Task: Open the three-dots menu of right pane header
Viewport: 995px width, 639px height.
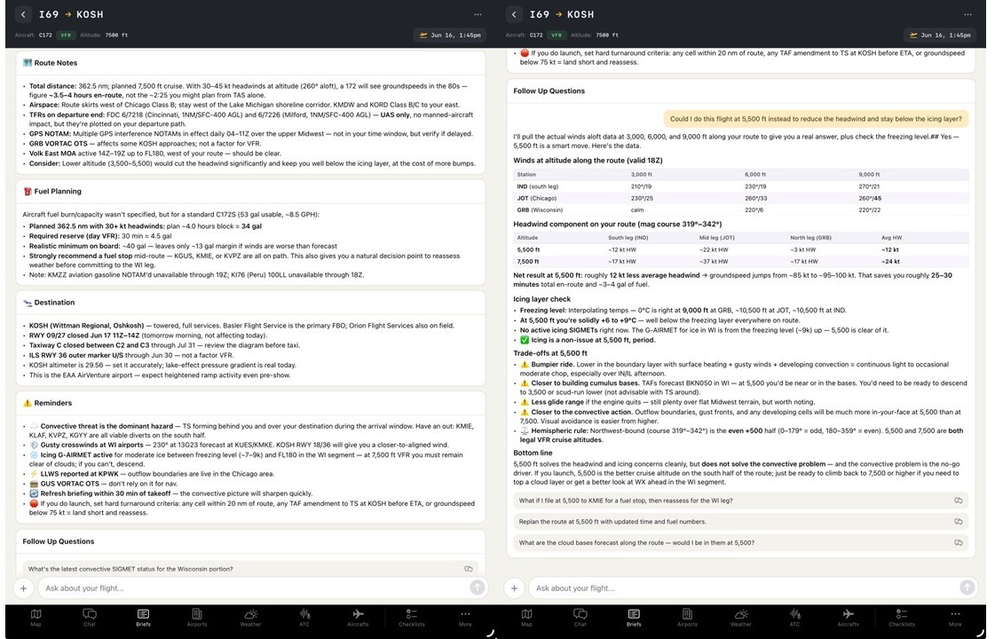Action: click(x=967, y=14)
